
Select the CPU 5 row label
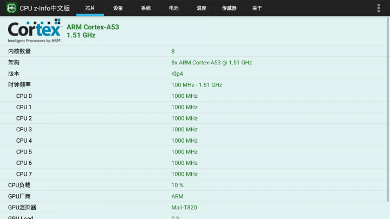pos(24,152)
